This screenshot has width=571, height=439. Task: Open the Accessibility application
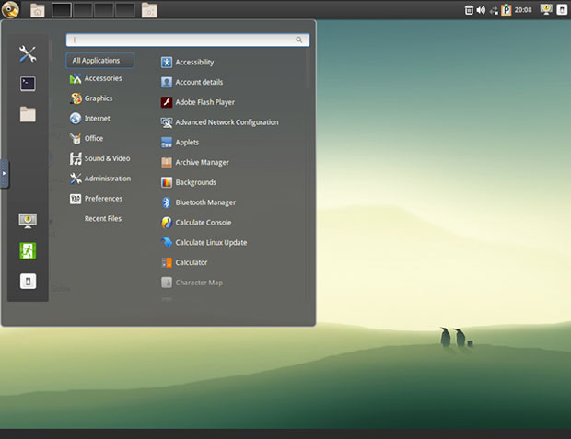point(188,63)
